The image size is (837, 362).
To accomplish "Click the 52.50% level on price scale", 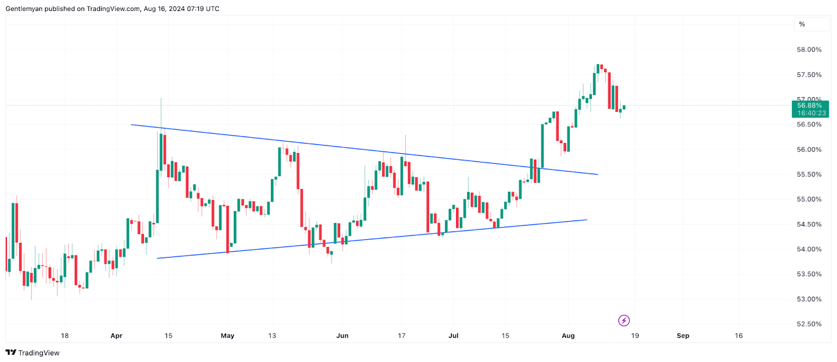I will click(x=809, y=324).
